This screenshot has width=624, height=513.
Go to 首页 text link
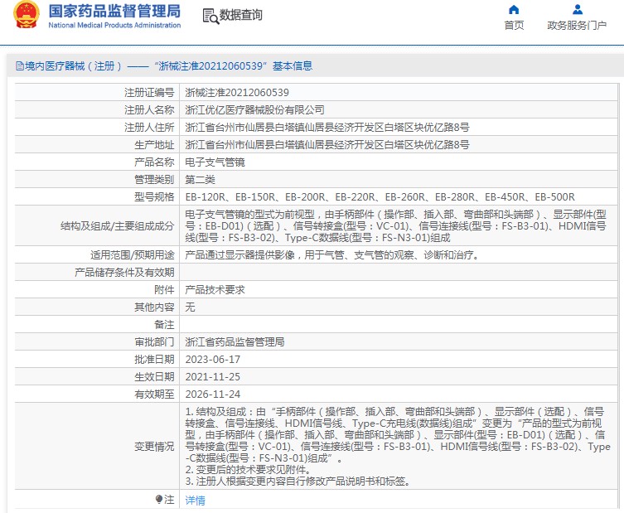click(514, 26)
